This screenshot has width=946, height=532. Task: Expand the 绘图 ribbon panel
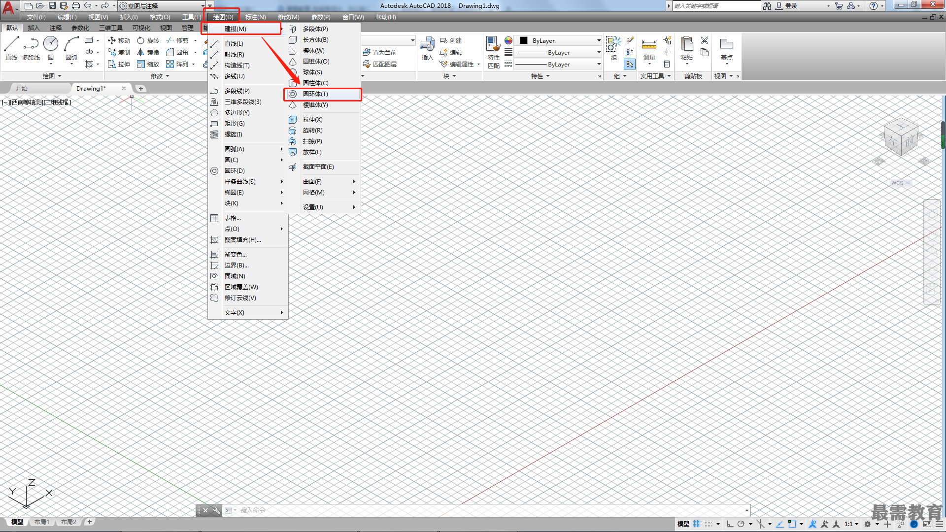click(52, 76)
